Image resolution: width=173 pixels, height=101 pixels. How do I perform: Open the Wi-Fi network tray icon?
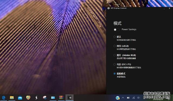pyautogui.click(x=134, y=98)
